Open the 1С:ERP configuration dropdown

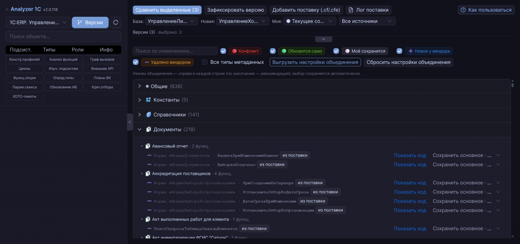click(38, 22)
